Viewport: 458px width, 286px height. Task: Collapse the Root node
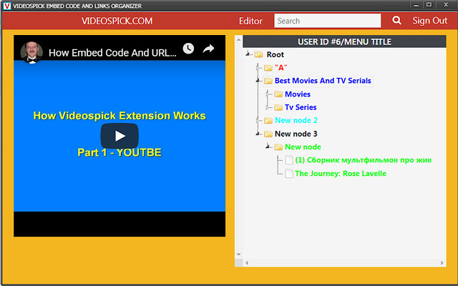coord(248,54)
